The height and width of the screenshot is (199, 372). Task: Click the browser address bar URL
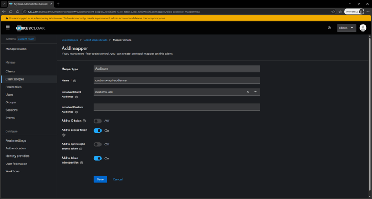point(114,12)
